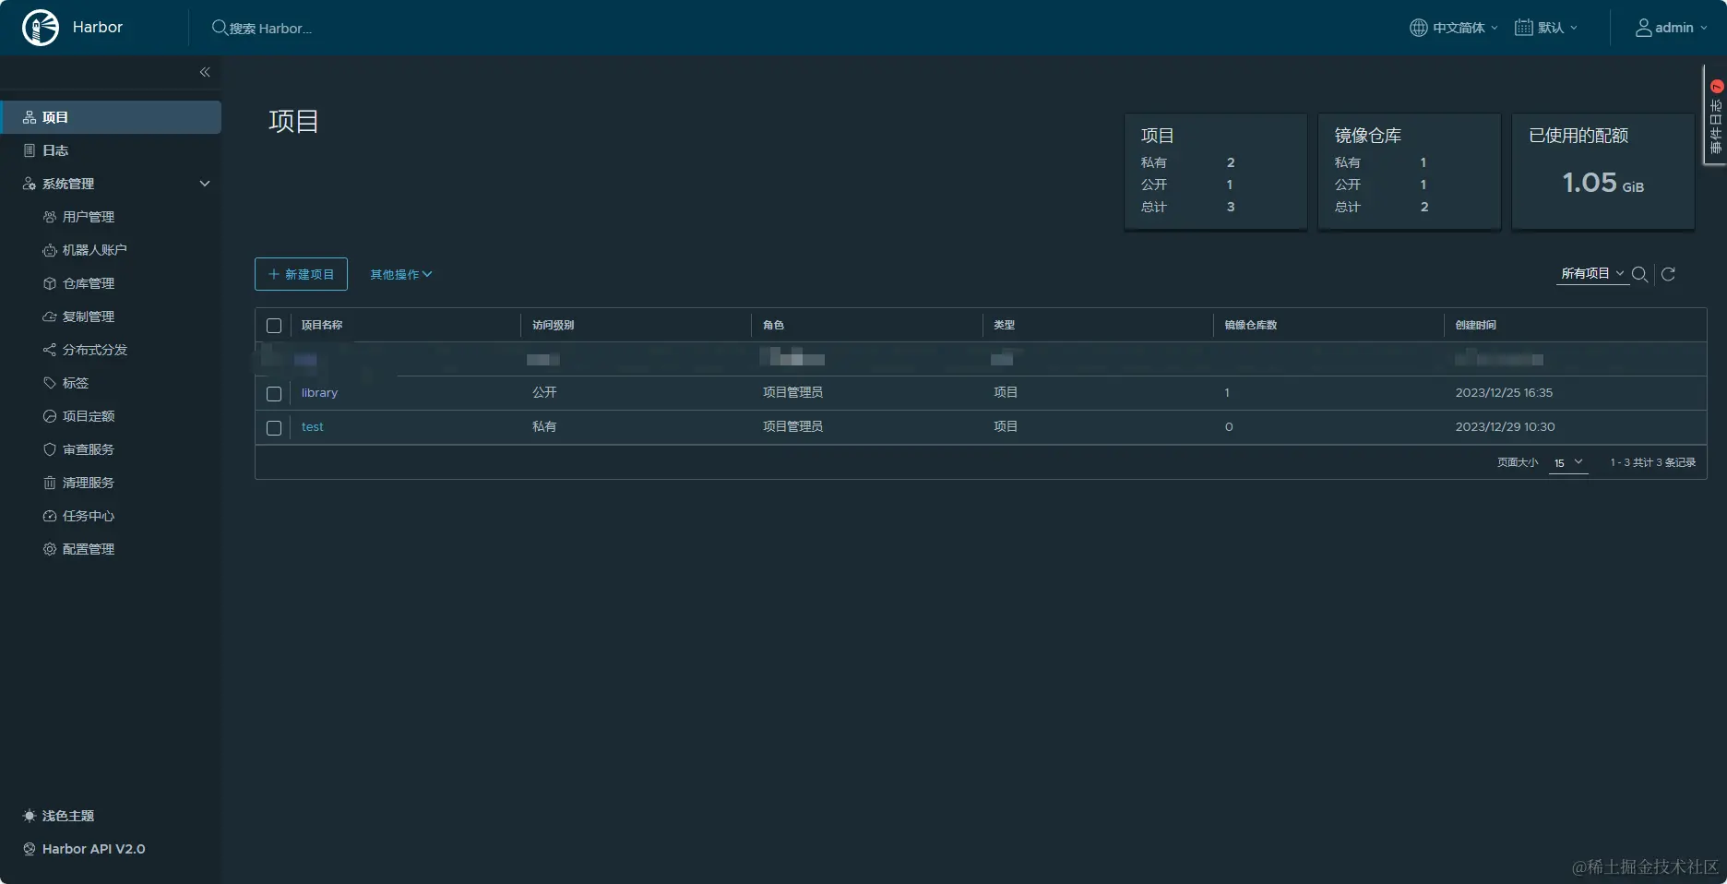Check the test project row checkbox
This screenshot has width=1727, height=884.
tap(274, 428)
